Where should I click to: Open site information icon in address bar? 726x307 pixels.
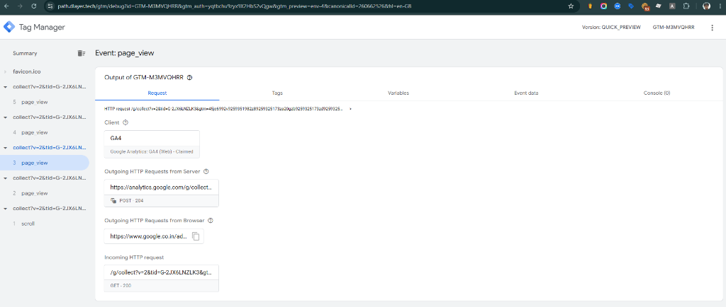tap(50, 6)
